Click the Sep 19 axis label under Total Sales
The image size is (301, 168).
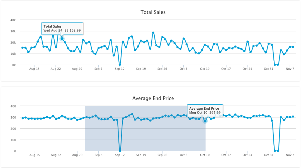point(141,69)
